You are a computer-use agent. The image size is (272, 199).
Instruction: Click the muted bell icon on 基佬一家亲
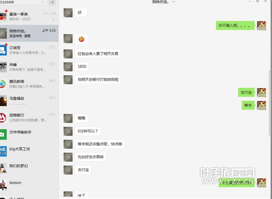pyautogui.click(x=54, y=19)
